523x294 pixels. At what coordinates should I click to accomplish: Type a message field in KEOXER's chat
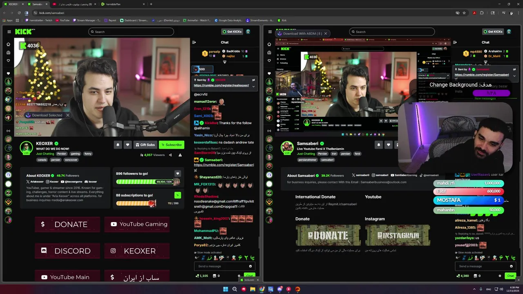tap(224, 266)
